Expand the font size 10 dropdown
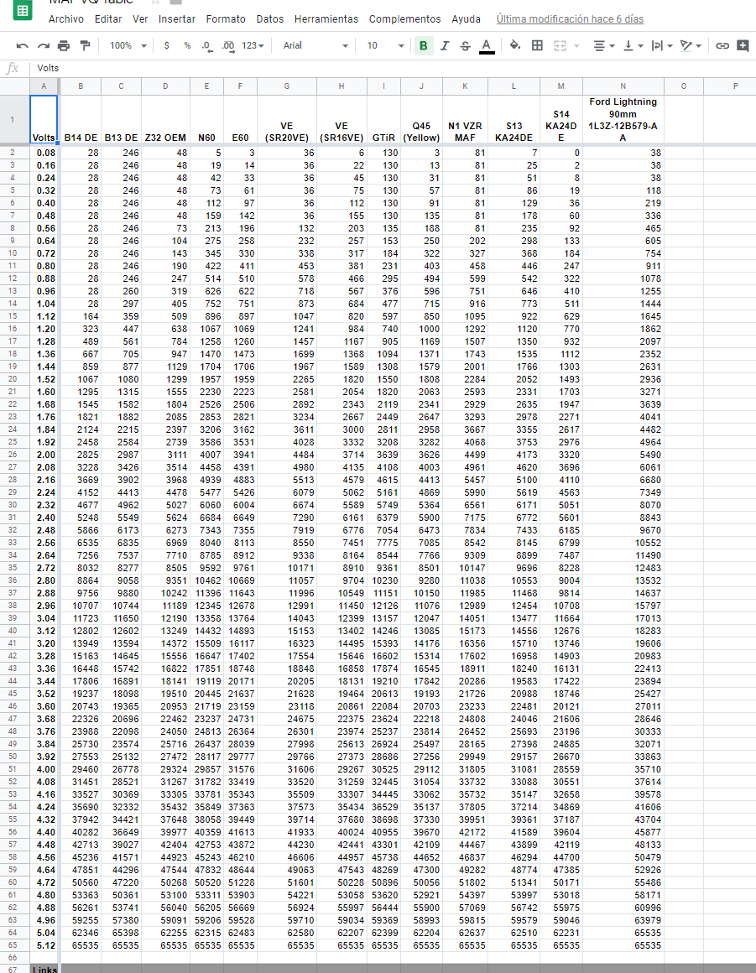The width and height of the screenshot is (756, 973). [x=385, y=45]
